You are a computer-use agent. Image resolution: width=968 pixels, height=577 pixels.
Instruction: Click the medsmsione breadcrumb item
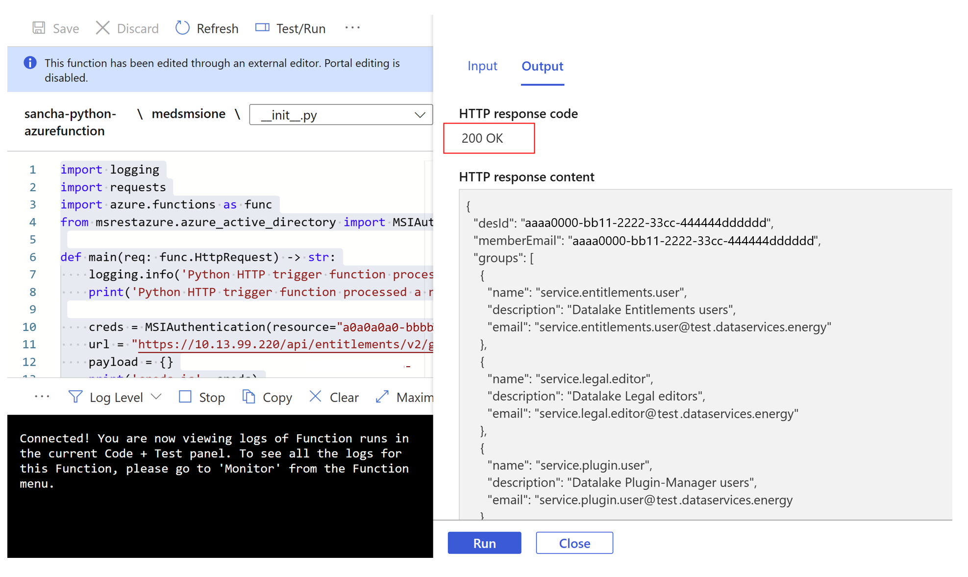click(x=189, y=114)
